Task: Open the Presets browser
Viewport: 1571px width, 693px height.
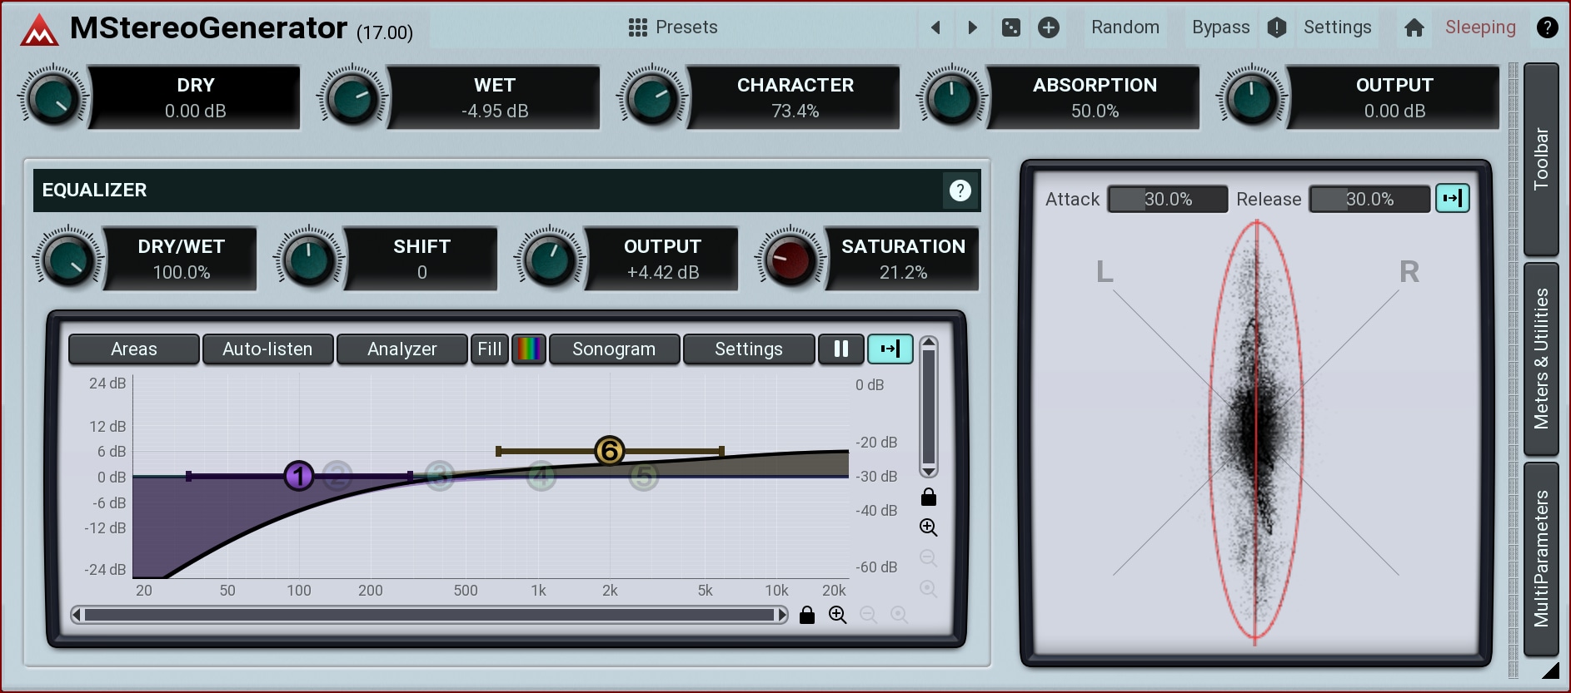Action: click(x=673, y=27)
